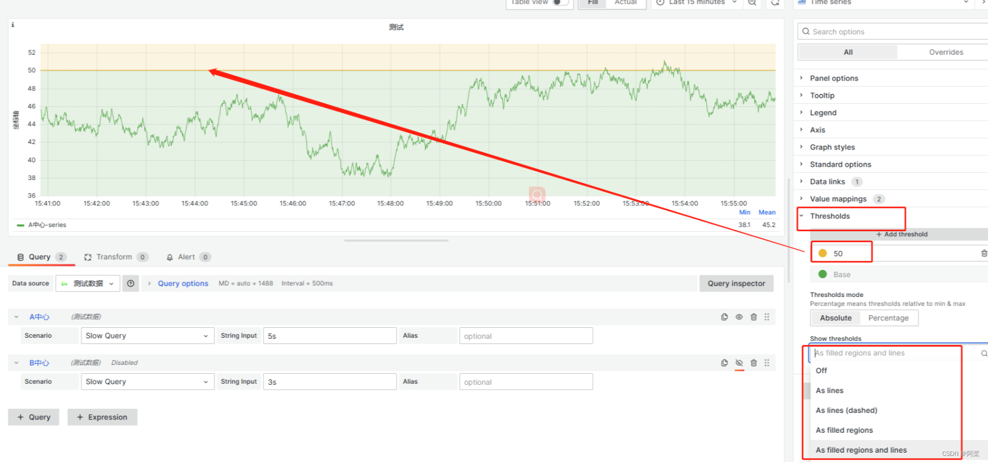
Task: Open the Query inspector
Action: pyautogui.click(x=736, y=283)
